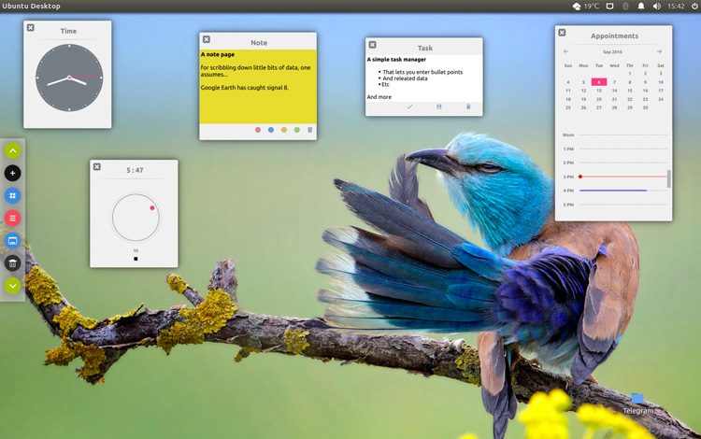Click green down-chevron button in dock
Screen dimensions: 701x439
(x=12, y=286)
